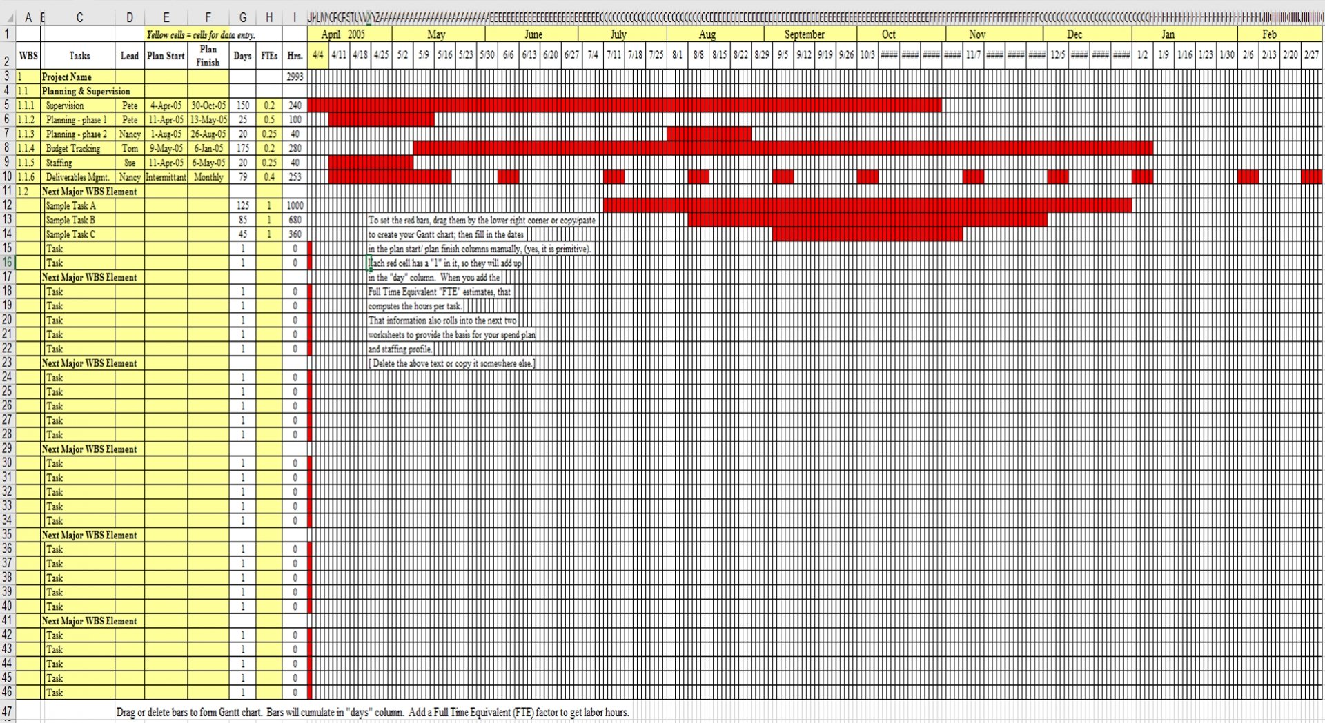
Task: Select the 'Intermittant' plan start cell
Action: [166, 177]
